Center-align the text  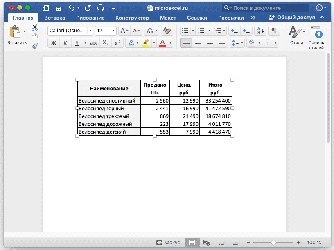tap(198, 43)
